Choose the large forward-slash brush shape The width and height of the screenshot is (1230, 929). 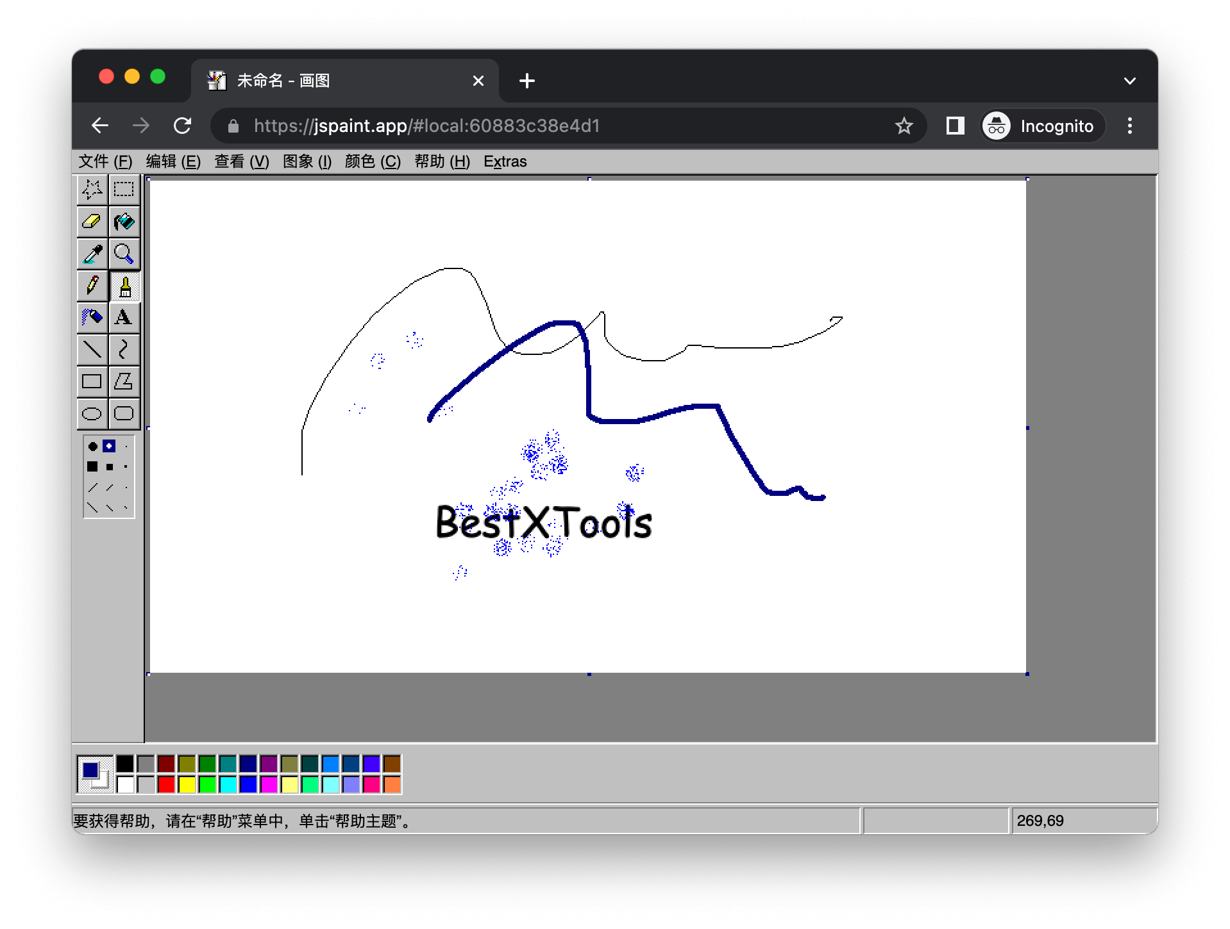tap(92, 488)
